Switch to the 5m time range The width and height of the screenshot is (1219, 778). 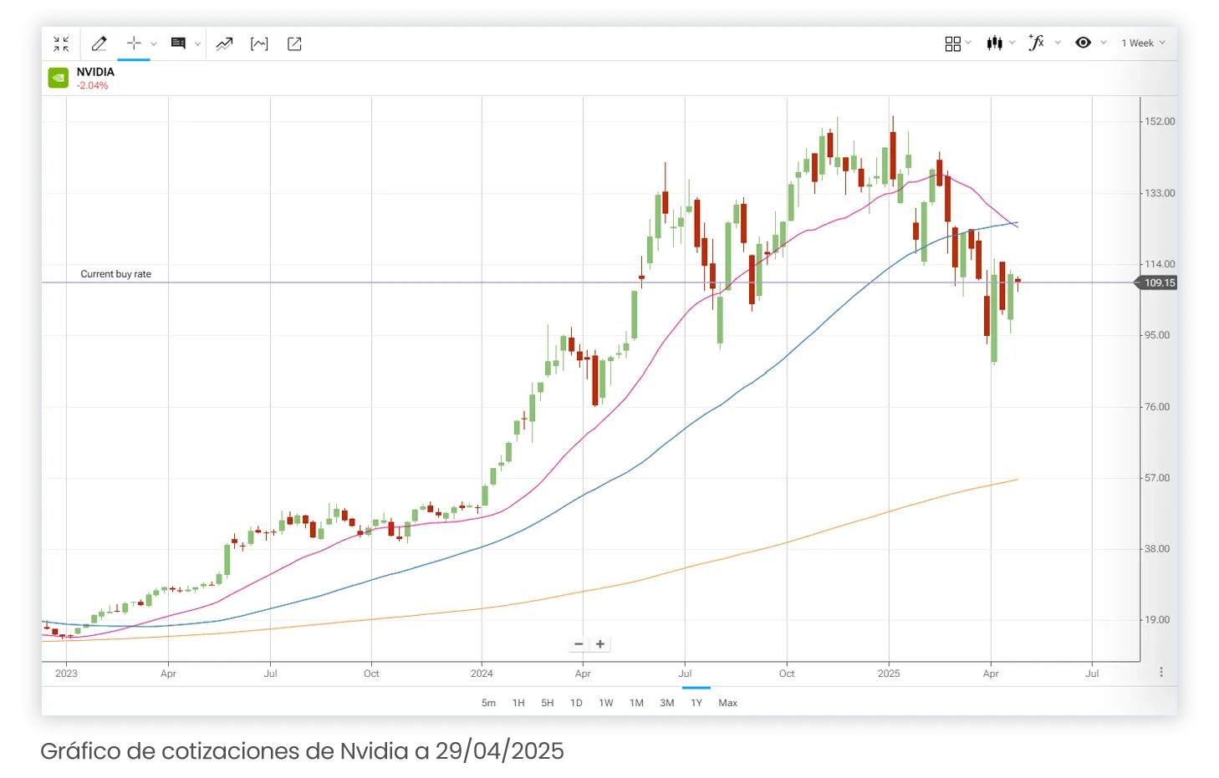click(x=489, y=703)
